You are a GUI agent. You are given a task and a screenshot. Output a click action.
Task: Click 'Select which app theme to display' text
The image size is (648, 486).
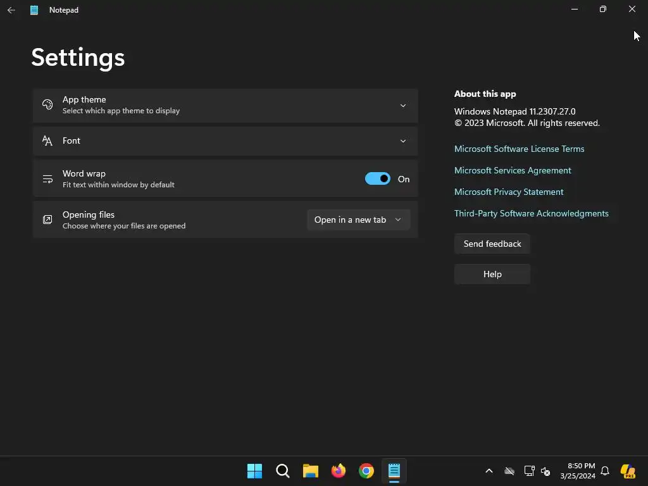(121, 111)
